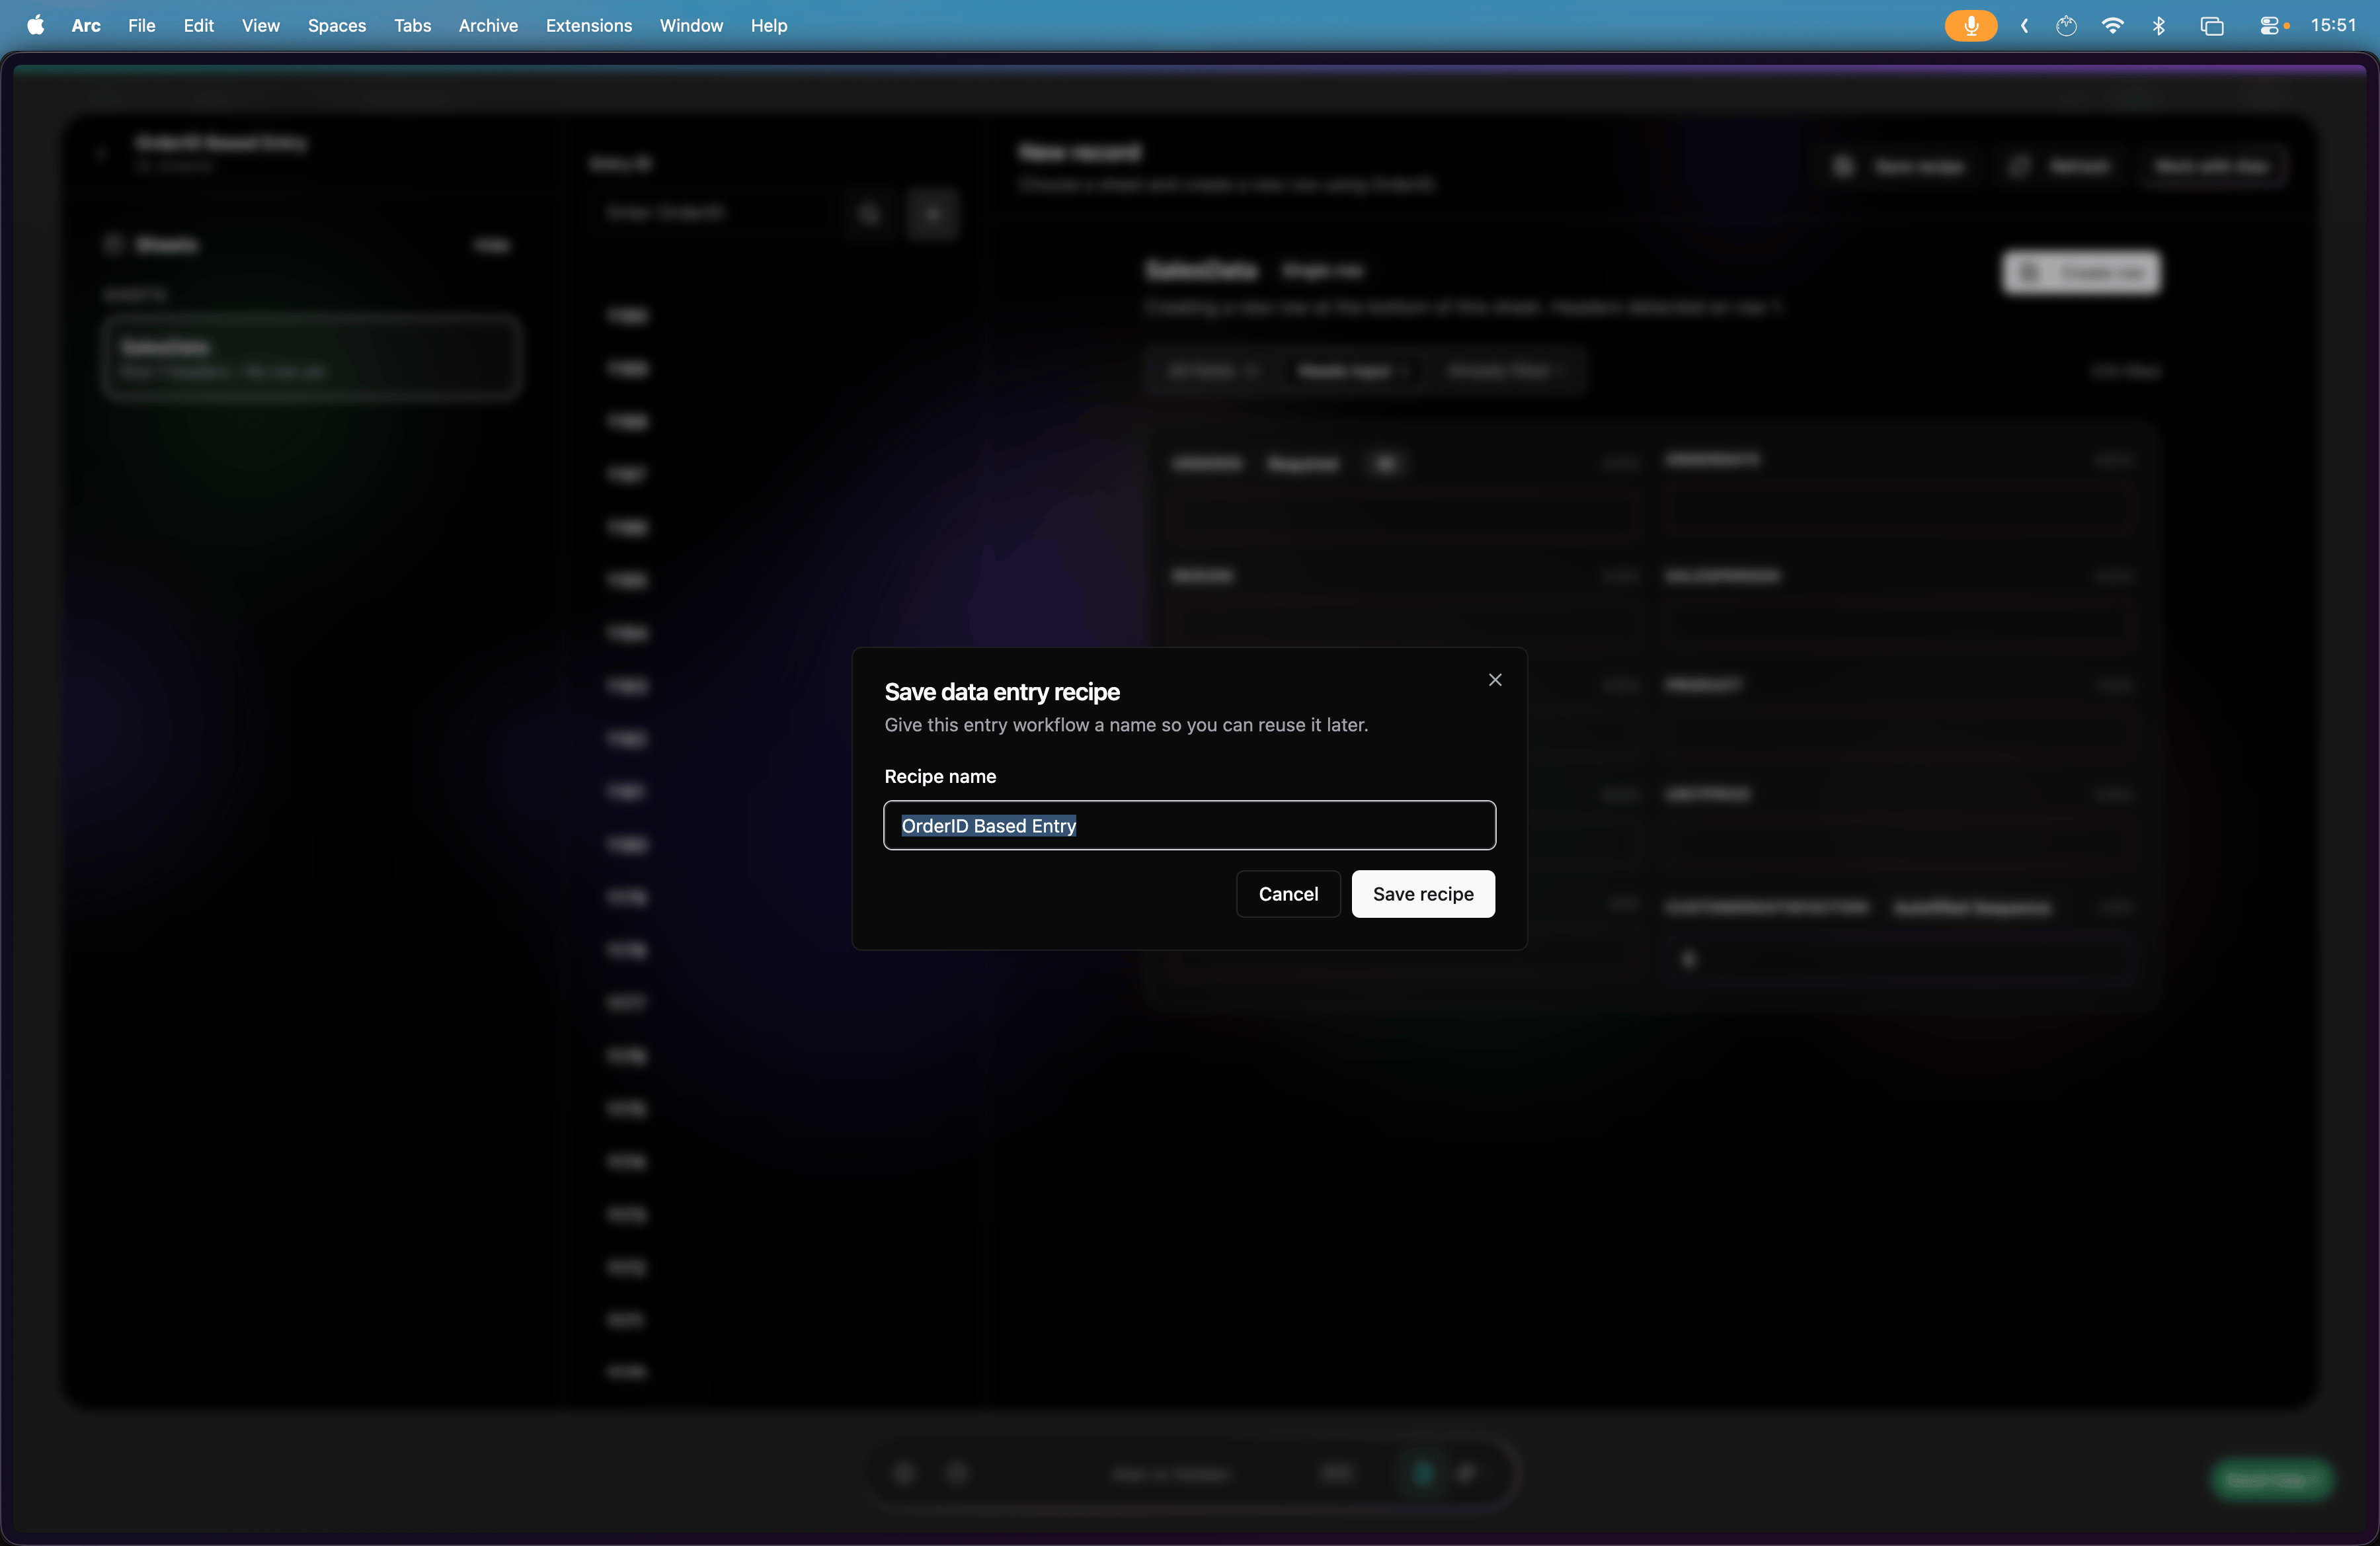This screenshot has height=1546, width=2380.
Task: Open the Bluetooth status menu
Action: (2158, 25)
